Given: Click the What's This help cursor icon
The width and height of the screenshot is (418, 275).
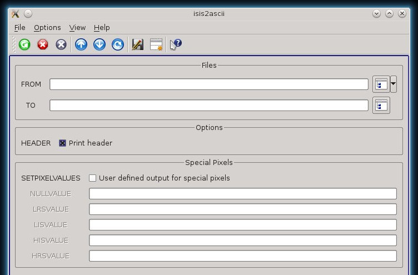Looking at the screenshot, I should [x=176, y=44].
